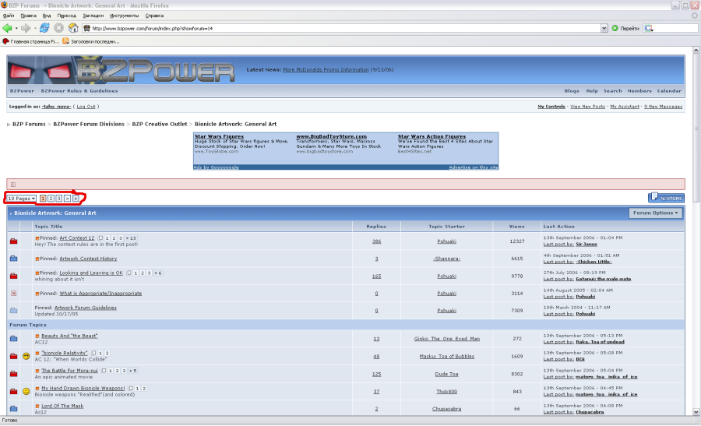Open the Calendar link
This screenshot has height=426, width=701.
pos(669,91)
